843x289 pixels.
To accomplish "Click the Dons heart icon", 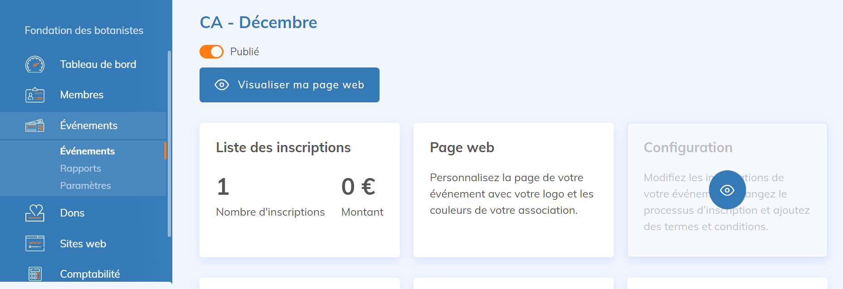I will [35, 213].
